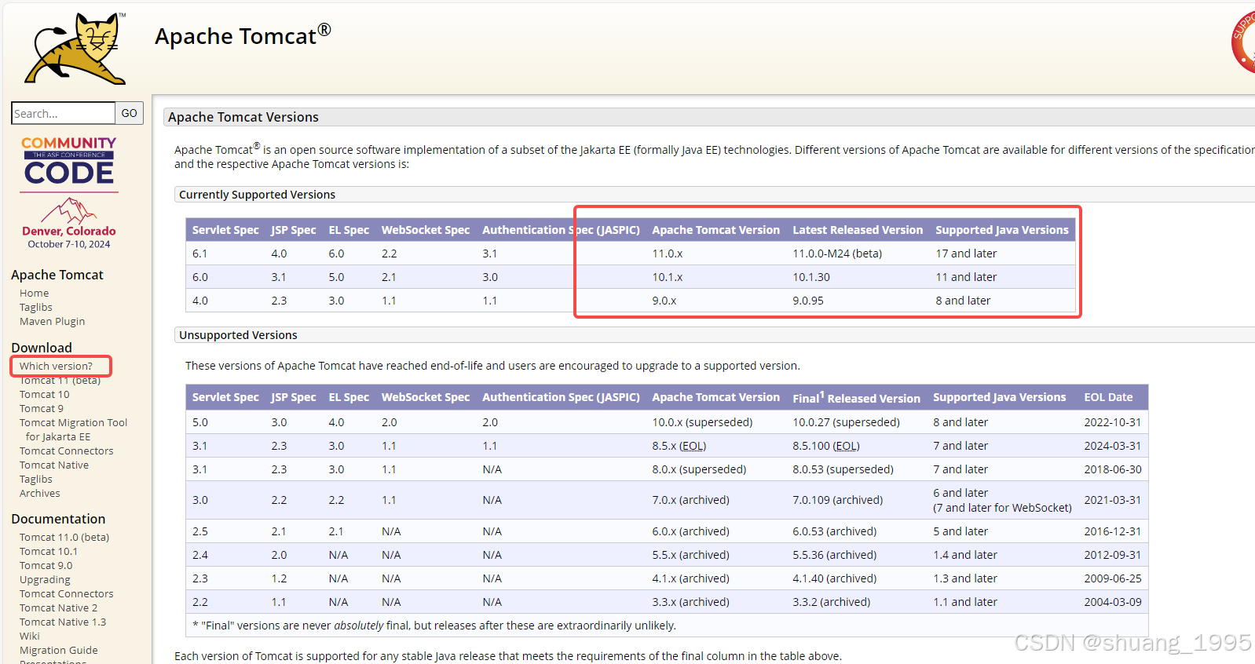The width and height of the screenshot is (1255, 664).
Task: Open the Migration Guide link
Action: pos(59,650)
